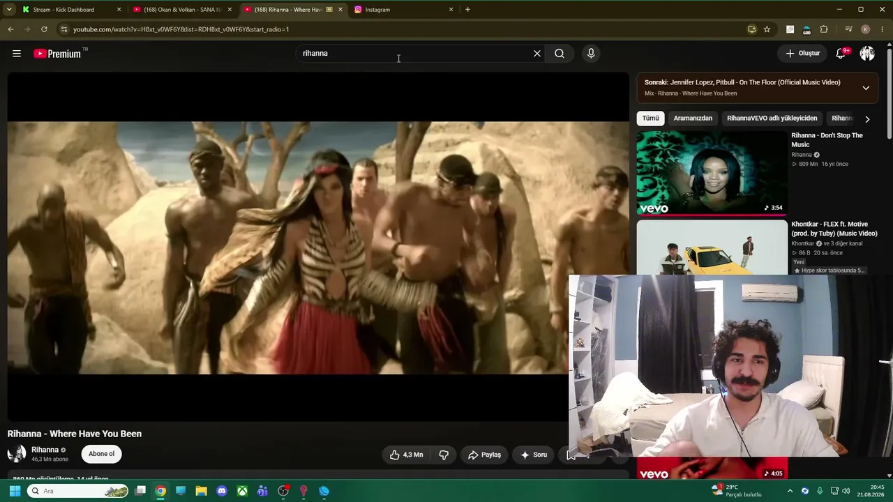Close the Instagram tab
893x502 pixels.
click(x=451, y=10)
